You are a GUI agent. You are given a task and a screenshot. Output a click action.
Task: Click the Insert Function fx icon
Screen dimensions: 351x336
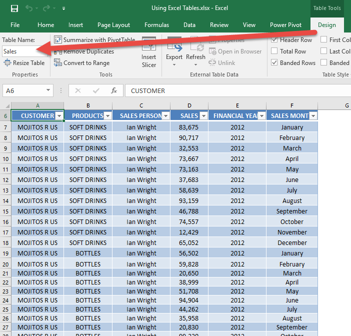coord(114,90)
